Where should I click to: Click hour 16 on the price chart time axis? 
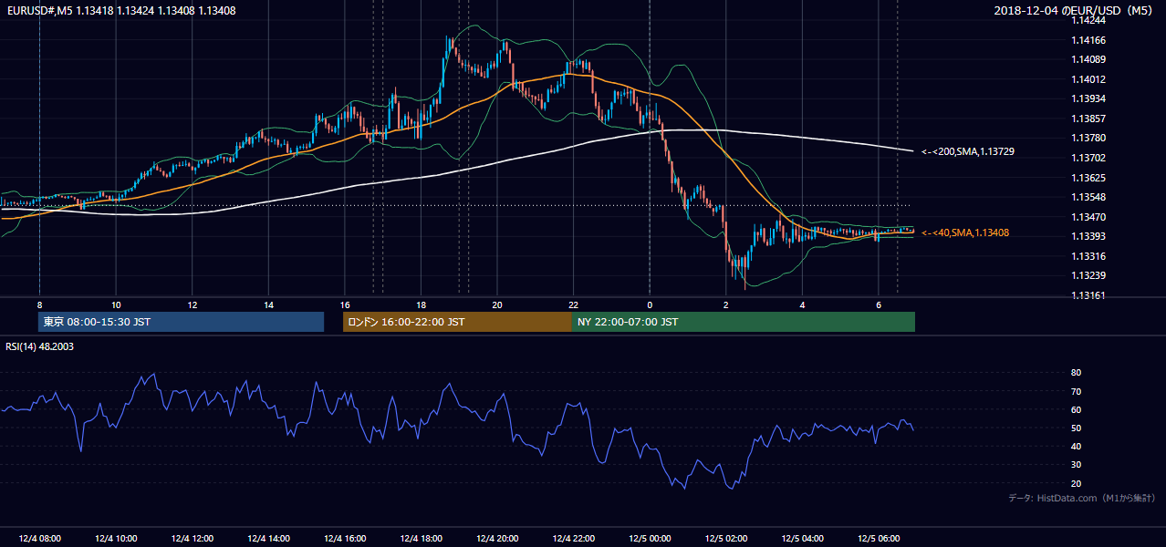click(x=345, y=304)
